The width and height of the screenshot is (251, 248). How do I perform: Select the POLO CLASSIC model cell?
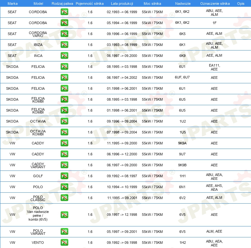(38, 198)
